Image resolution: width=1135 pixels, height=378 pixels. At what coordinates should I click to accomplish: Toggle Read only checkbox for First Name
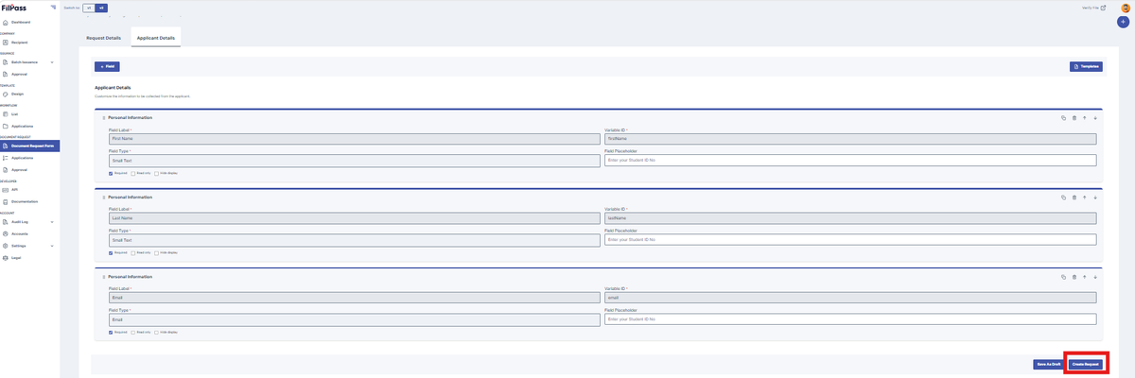133,173
